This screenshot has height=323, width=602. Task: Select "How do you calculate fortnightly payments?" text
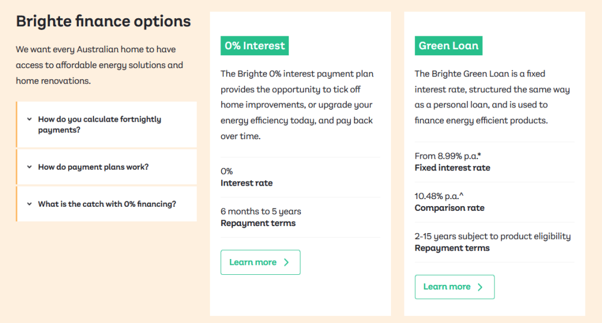[x=99, y=124]
